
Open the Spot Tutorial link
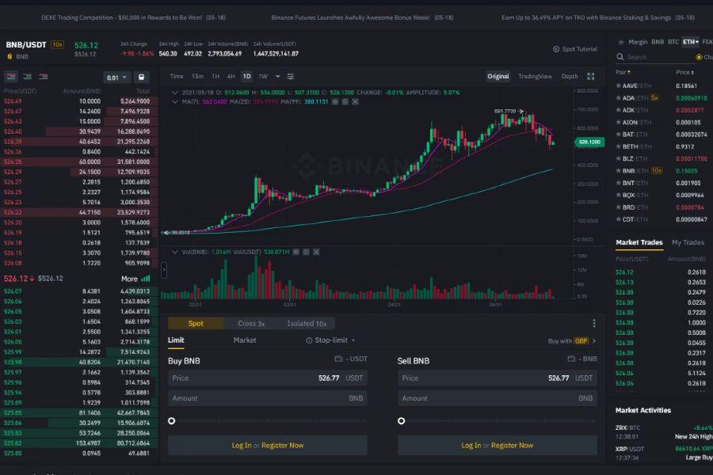click(575, 49)
